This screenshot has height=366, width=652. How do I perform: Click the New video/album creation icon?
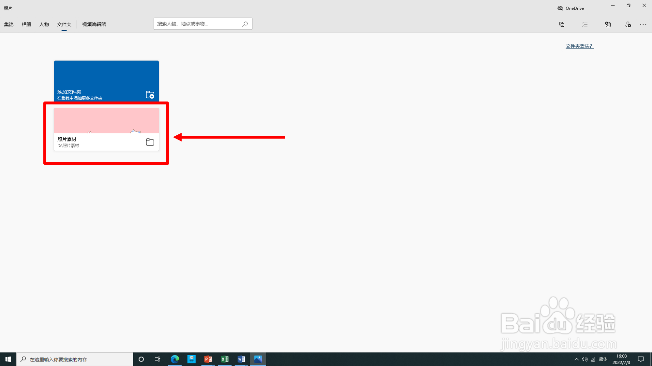tap(561, 24)
